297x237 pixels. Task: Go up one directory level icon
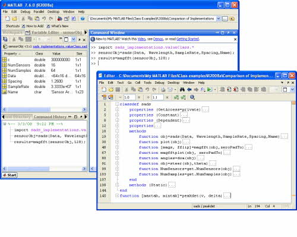click(x=232, y=19)
